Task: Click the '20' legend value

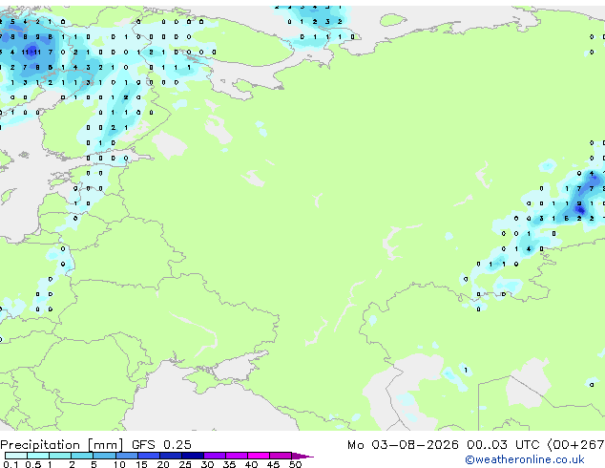Action: (163, 464)
